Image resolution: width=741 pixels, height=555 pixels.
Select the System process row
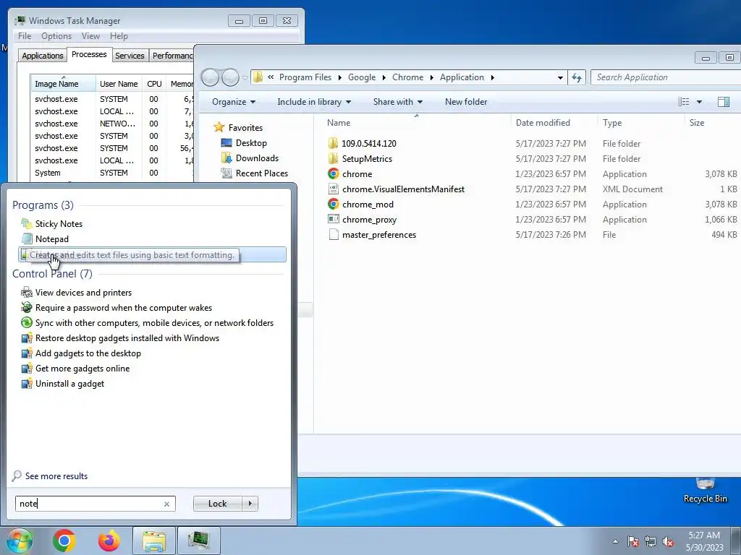112,173
